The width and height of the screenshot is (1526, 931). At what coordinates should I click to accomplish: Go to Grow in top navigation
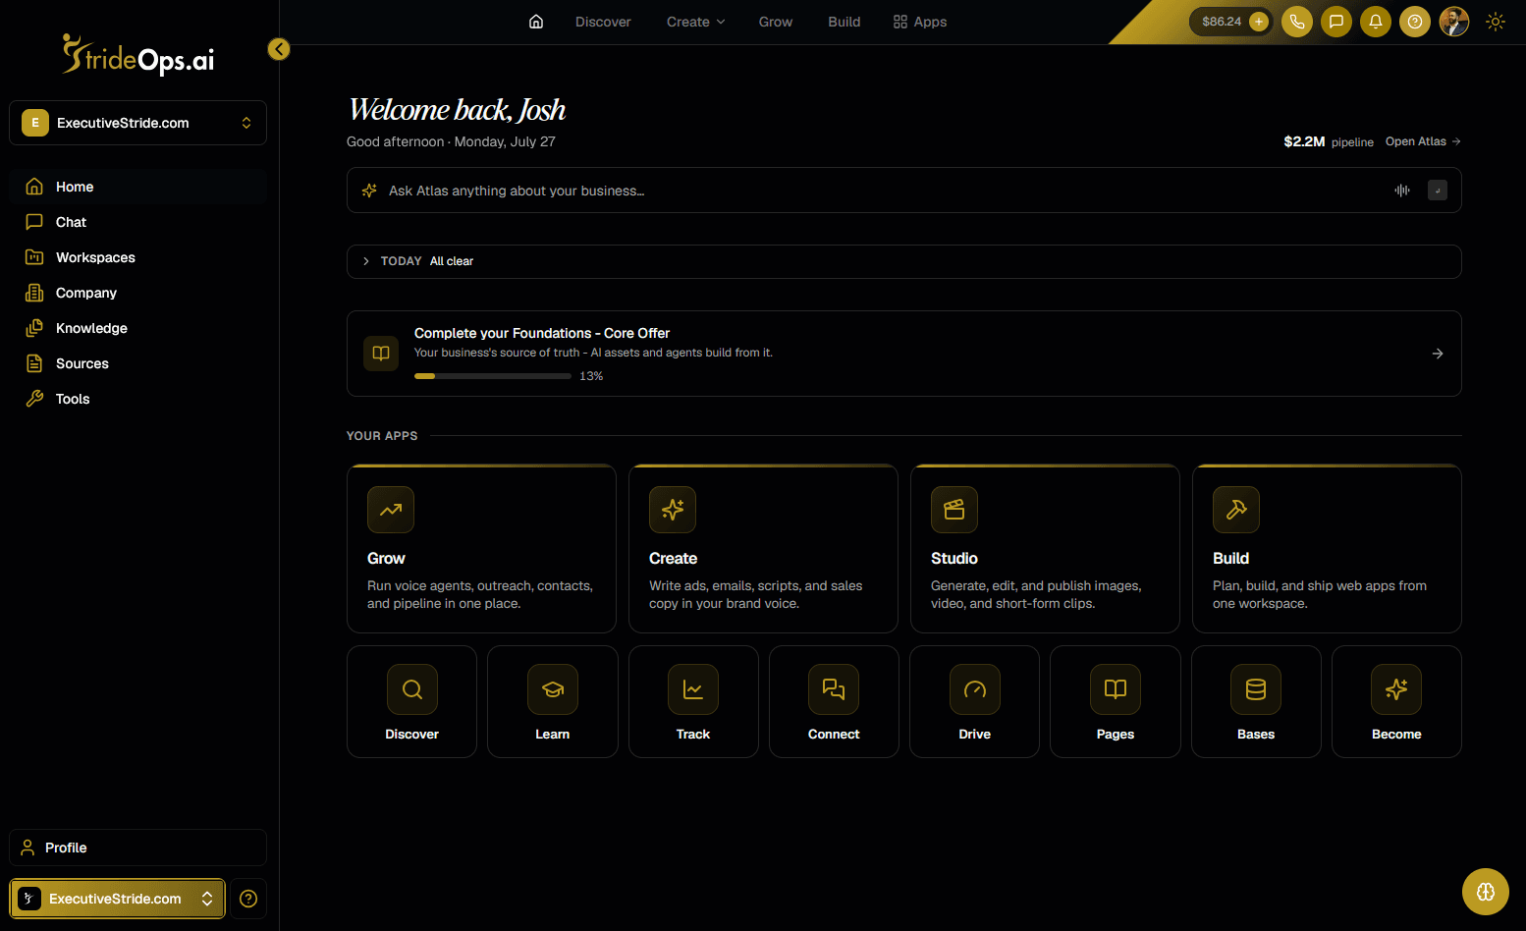(x=776, y=22)
